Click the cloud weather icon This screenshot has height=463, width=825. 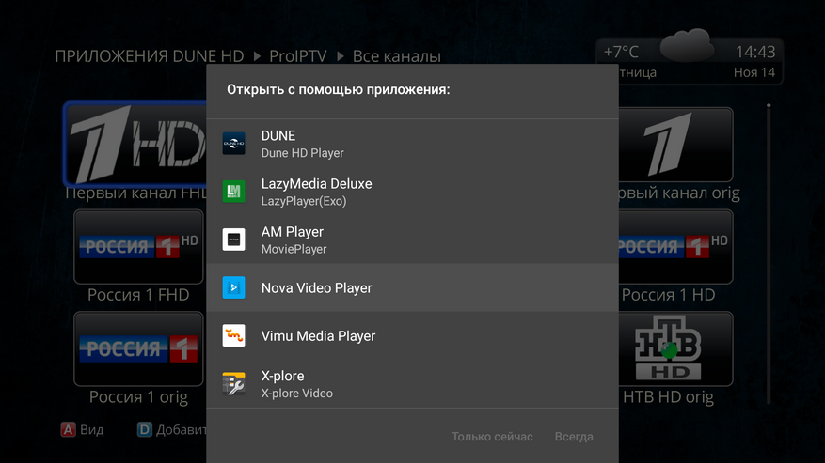coord(687,45)
